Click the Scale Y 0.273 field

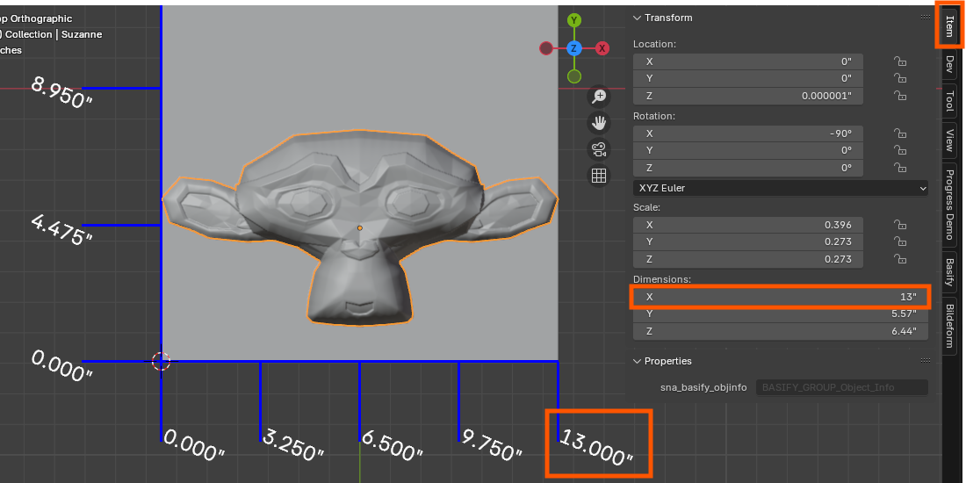point(748,241)
